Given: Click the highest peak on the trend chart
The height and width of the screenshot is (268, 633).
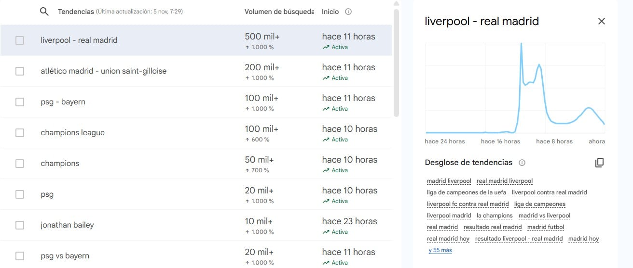Looking at the screenshot, I should 521,45.
